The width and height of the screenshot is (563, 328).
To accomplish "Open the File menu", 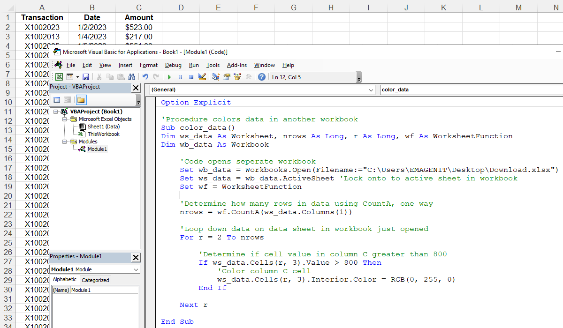I will (x=71, y=65).
